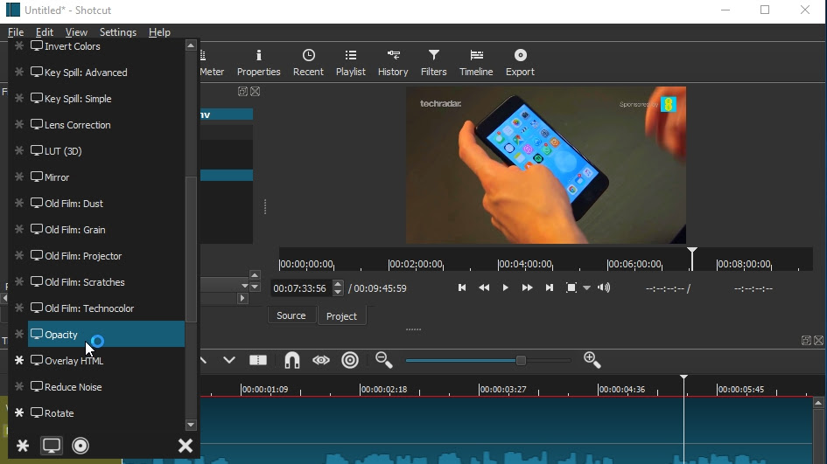Open the Filters panel
Viewport: 827px width, 464px height.
[433, 63]
